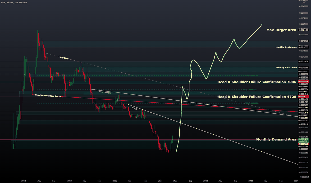This screenshot has width=311, height=183.
Task: Select Head & Shoulder Failure Confirmation 7006 text
Action: (x=257, y=82)
